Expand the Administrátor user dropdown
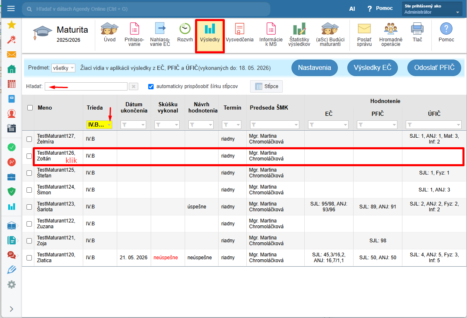This screenshot has width=467, height=318. [x=432, y=9]
